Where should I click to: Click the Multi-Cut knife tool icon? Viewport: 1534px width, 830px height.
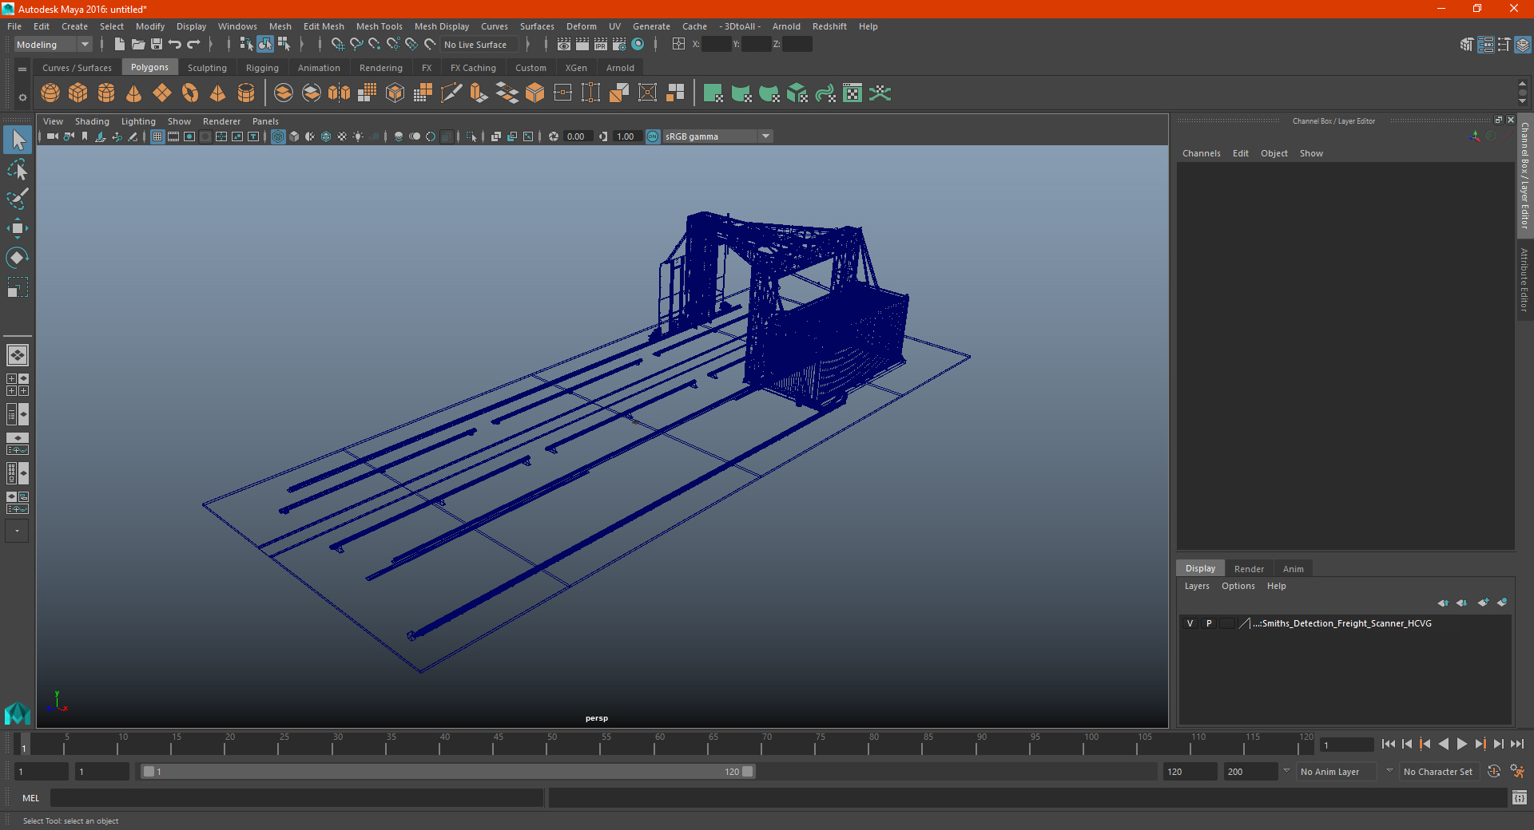[451, 93]
